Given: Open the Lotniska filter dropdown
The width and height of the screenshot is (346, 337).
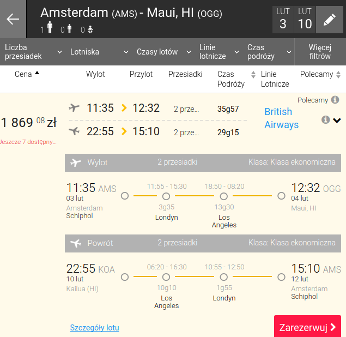Looking at the screenshot, I should pyautogui.click(x=99, y=52).
